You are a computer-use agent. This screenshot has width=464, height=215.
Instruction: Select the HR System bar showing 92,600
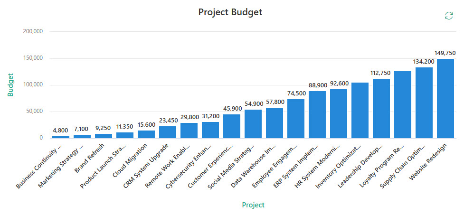[338, 113]
